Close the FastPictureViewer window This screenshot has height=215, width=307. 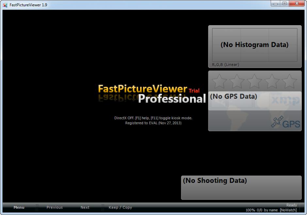click(x=297, y=3)
